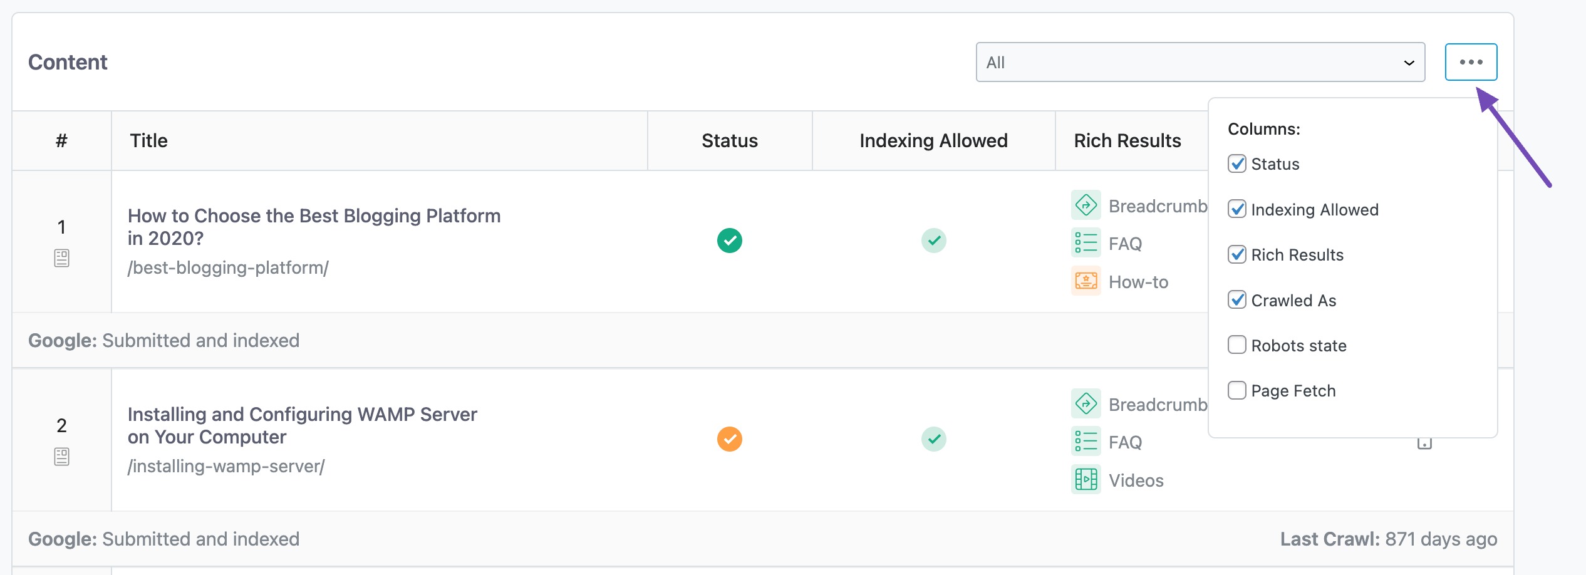1586x575 pixels.
Task: Click the post type icon under row number 1
Action: point(61,258)
